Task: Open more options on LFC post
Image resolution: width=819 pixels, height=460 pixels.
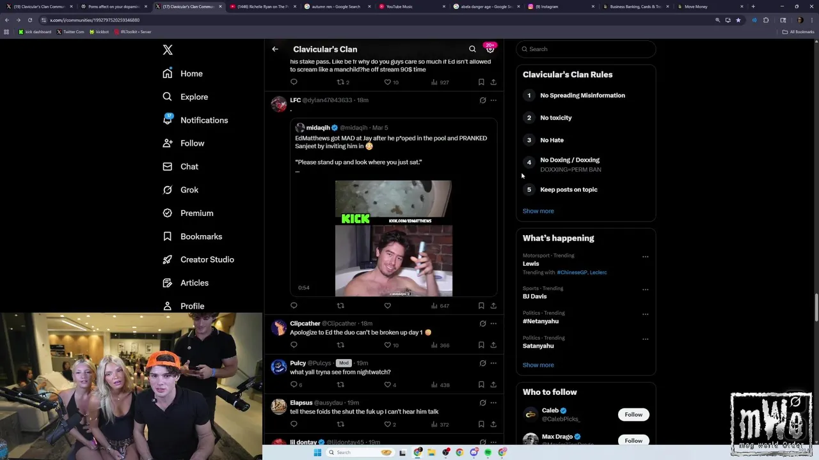Action: point(493,100)
